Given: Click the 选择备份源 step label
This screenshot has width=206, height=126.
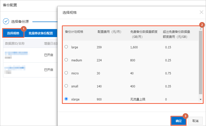Looking at the screenshot, I should click(x=20, y=22).
